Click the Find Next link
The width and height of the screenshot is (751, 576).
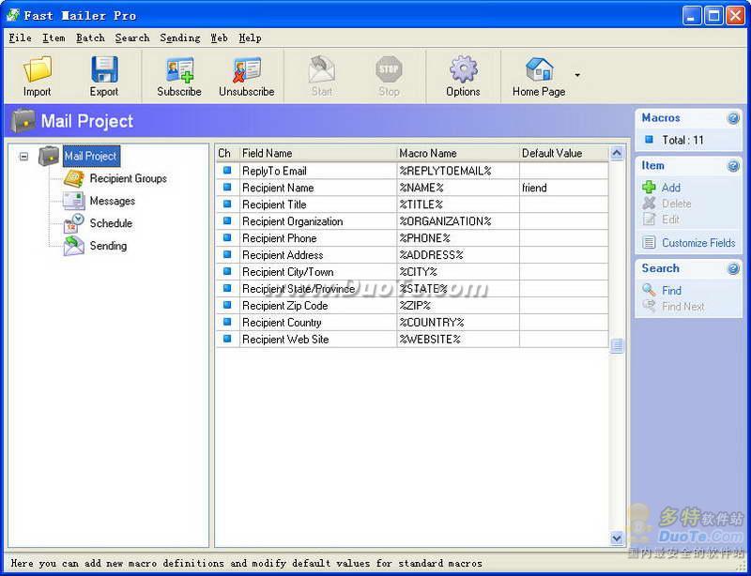(x=683, y=307)
